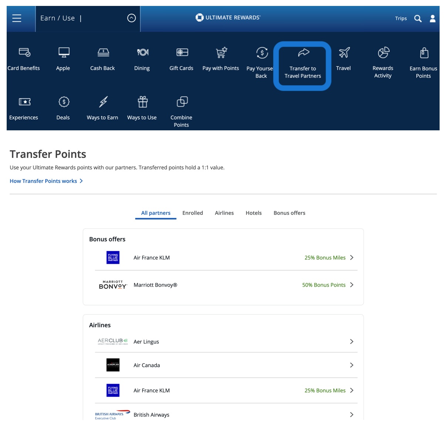This screenshot has height=431, width=447.
Task: Open Trips link in header
Action: 401,18
